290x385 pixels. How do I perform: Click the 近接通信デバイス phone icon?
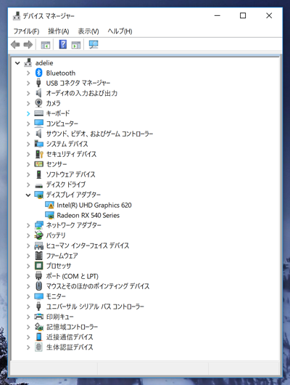[38, 337]
